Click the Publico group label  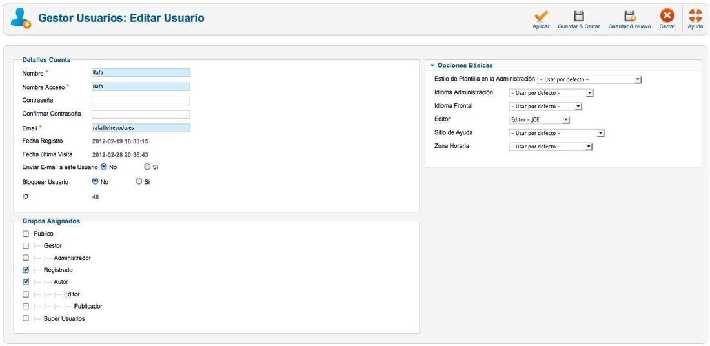[43, 234]
